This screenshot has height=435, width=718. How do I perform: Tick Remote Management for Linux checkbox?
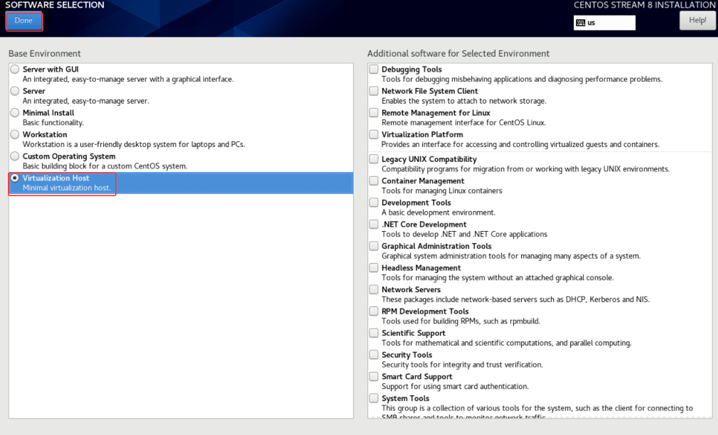[374, 112]
